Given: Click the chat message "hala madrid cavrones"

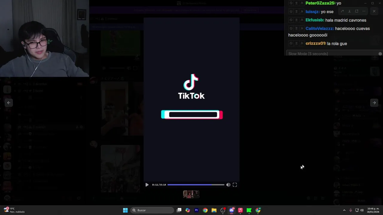Looking at the screenshot, I should (x=346, y=20).
